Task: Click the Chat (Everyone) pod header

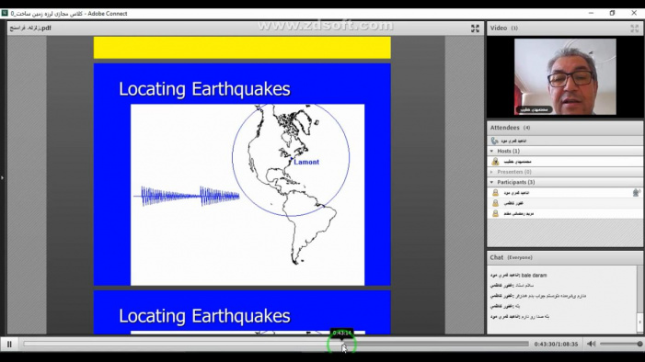Action: pyautogui.click(x=565, y=257)
